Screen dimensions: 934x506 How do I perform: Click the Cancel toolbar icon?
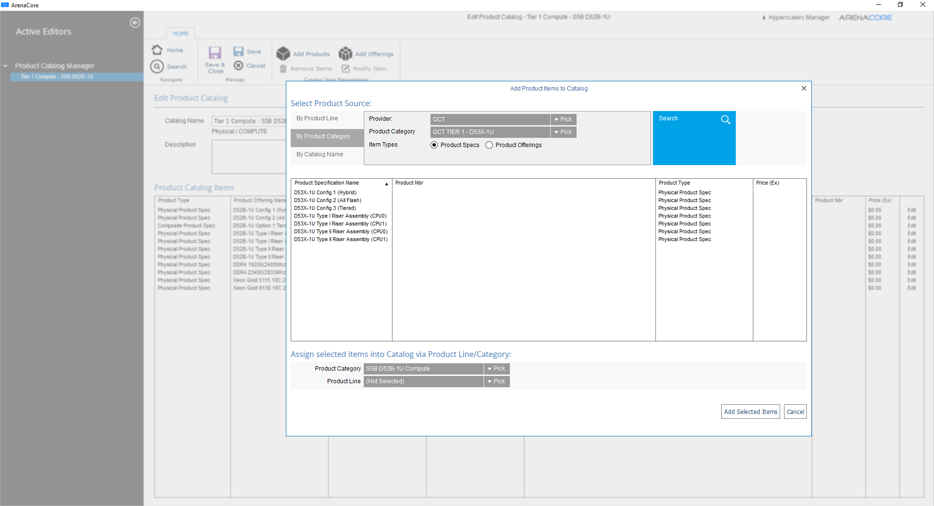tap(238, 65)
